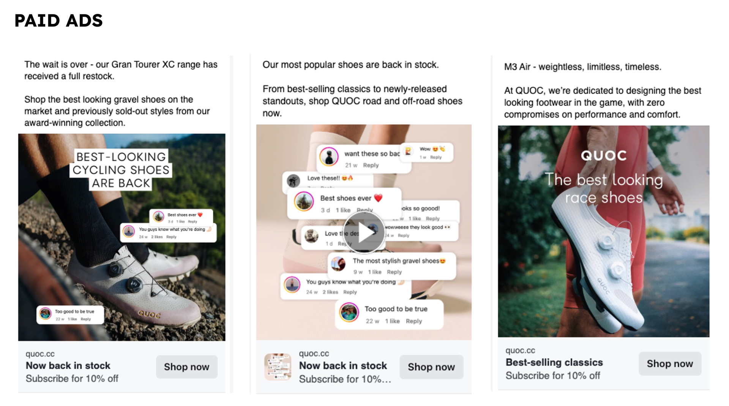
Task: Click Shop now on the Gran Tourer ad
Action: (186, 367)
